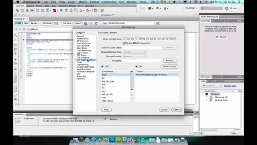Click the Images icon in Insert bar
This screenshot has height=145, width=257.
tap(47, 10)
